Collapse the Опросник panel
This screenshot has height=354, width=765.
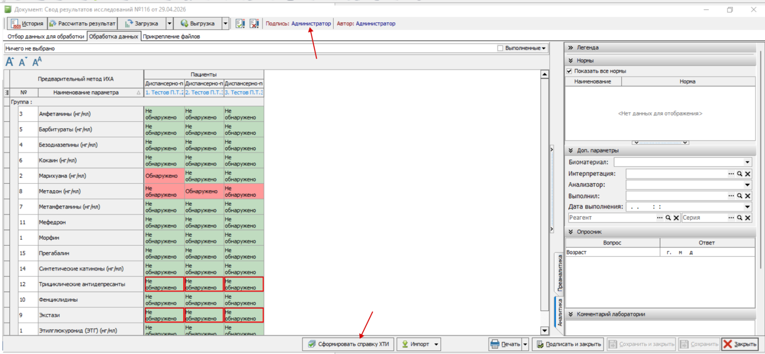[x=571, y=232]
